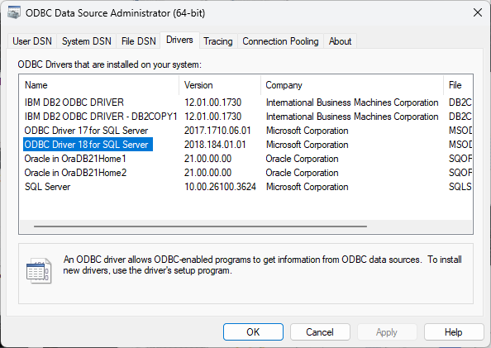Click Microsoft Corporation for SQL Server row
491x348 pixels.
pyautogui.click(x=307, y=187)
